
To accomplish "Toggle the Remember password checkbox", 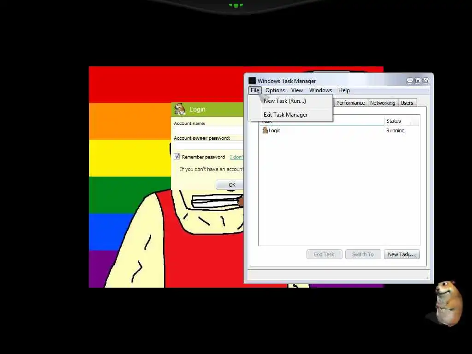I will [x=177, y=157].
